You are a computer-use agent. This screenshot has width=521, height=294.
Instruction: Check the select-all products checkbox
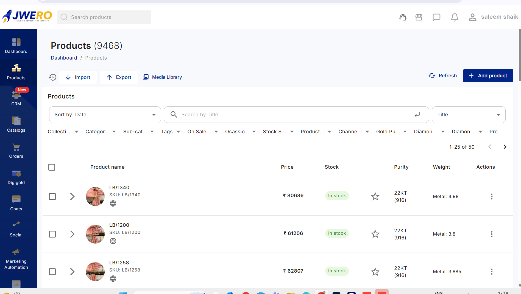(x=52, y=167)
